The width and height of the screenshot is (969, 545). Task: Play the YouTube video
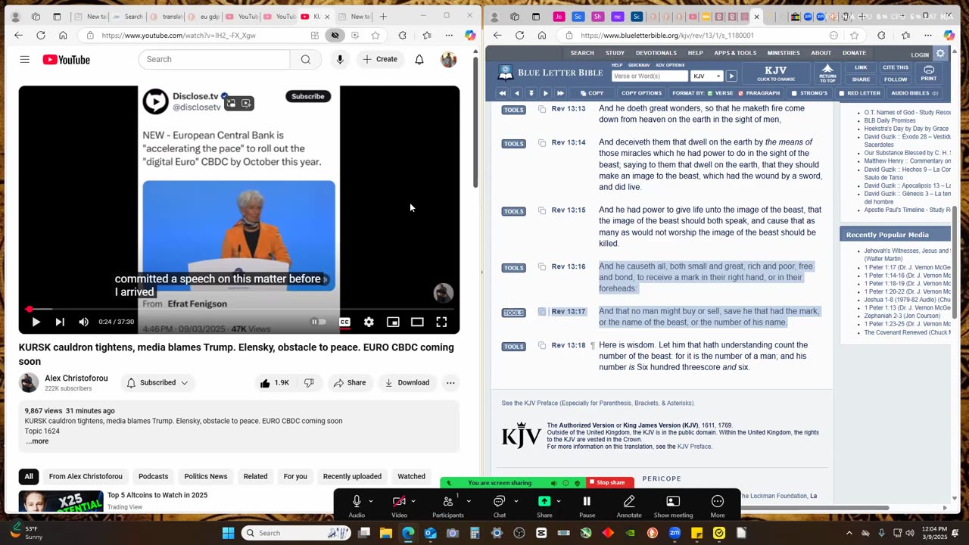pyautogui.click(x=36, y=322)
